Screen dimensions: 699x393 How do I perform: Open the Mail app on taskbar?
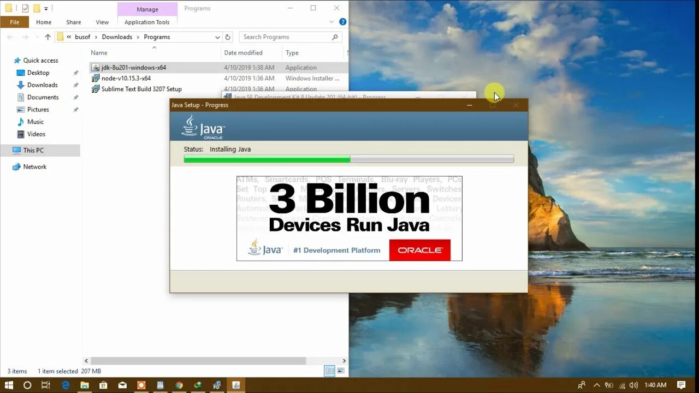click(x=122, y=385)
